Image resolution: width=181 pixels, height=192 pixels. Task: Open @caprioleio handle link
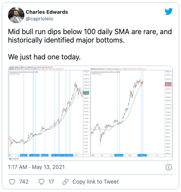click(x=39, y=19)
